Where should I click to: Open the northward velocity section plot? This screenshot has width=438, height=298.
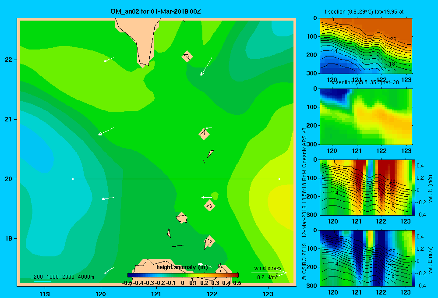(366, 187)
